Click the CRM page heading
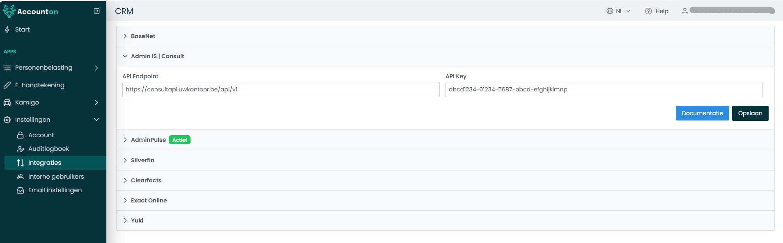 pyautogui.click(x=124, y=11)
